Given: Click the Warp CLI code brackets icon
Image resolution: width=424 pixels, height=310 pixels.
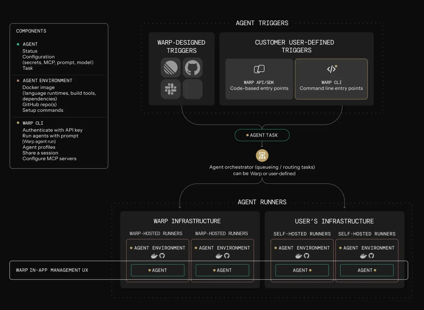Looking at the screenshot, I should tap(332, 69).
